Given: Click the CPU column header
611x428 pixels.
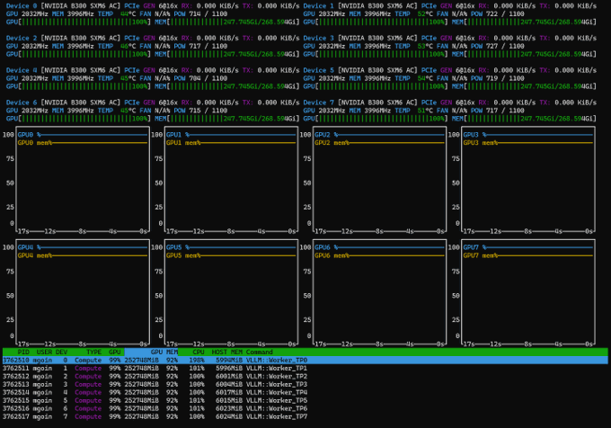Looking at the screenshot, I should click(199, 352).
